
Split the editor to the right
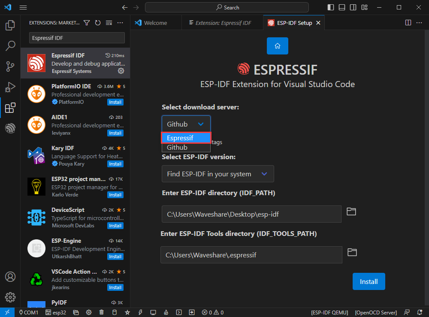[408, 23]
